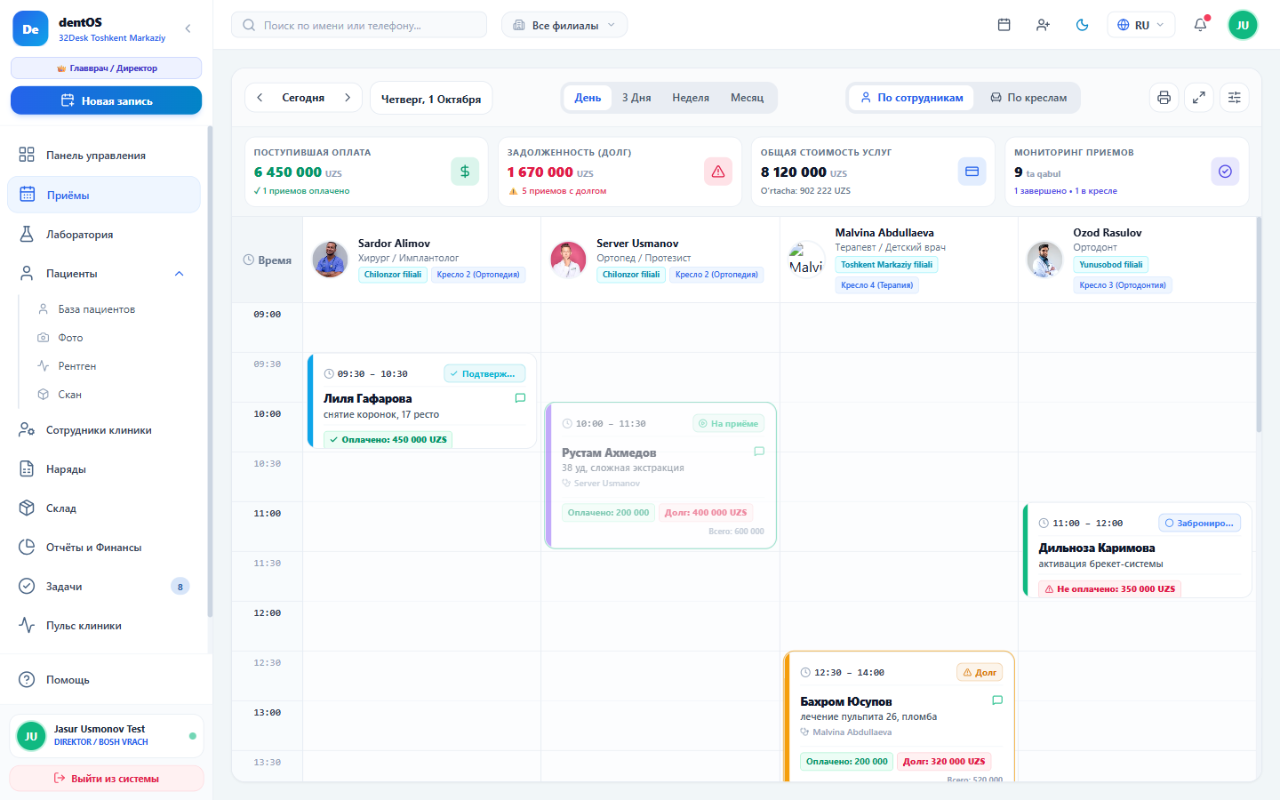Viewport: 1280px width, 800px height.
Task: Open the calendar icon in top bar
Action: (x=1004, y=25)
